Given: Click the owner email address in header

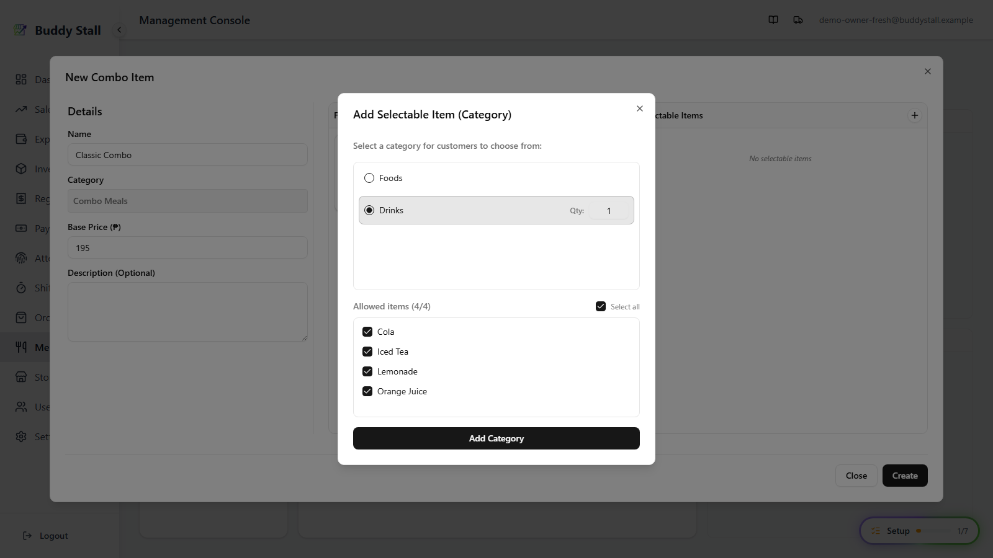Looking at the screenshot, I should [x=896, y=20].
